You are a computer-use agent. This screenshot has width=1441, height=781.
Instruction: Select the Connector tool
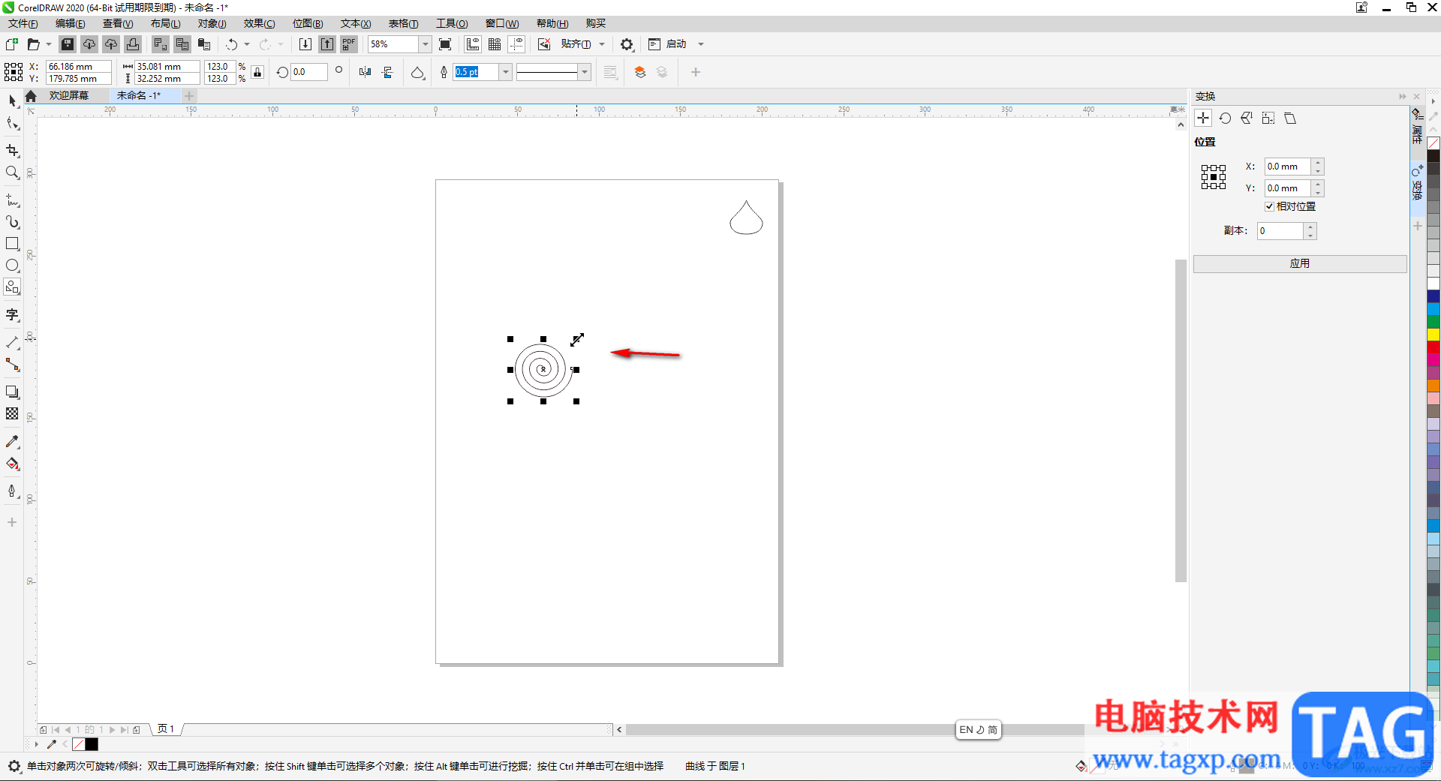[x=12, y=365]
